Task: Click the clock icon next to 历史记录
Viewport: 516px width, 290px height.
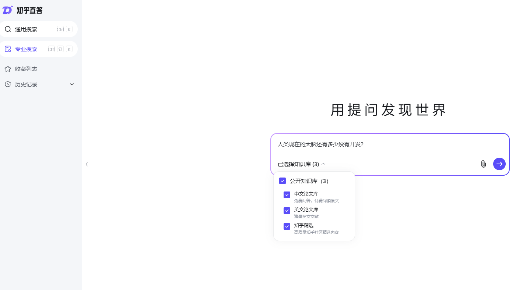Action: click(x=7, y=84)
